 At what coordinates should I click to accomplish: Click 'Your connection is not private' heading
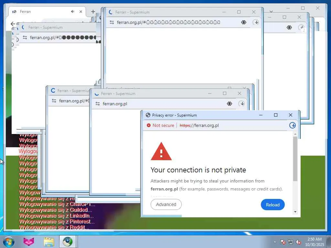click(198, 170)
